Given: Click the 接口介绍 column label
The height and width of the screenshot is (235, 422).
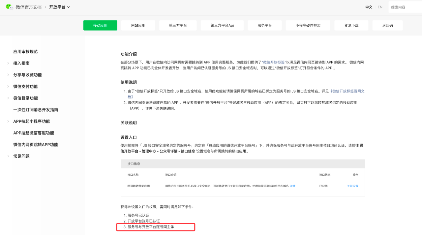Looking at the screenshot, I should point(171,175).
